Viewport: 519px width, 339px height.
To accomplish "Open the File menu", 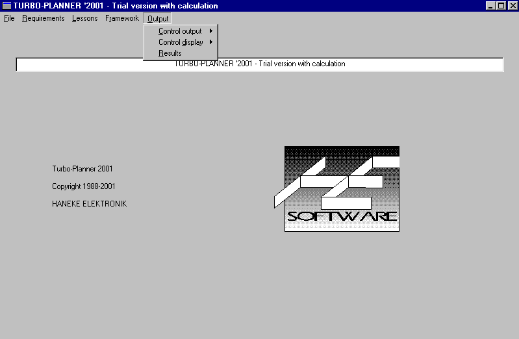I will [x=9, y=18].
